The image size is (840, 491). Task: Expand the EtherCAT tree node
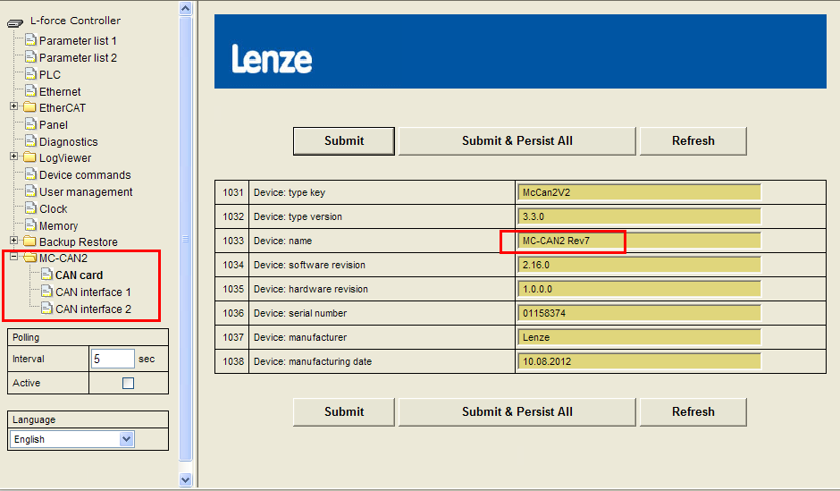[x=14, y=107]
